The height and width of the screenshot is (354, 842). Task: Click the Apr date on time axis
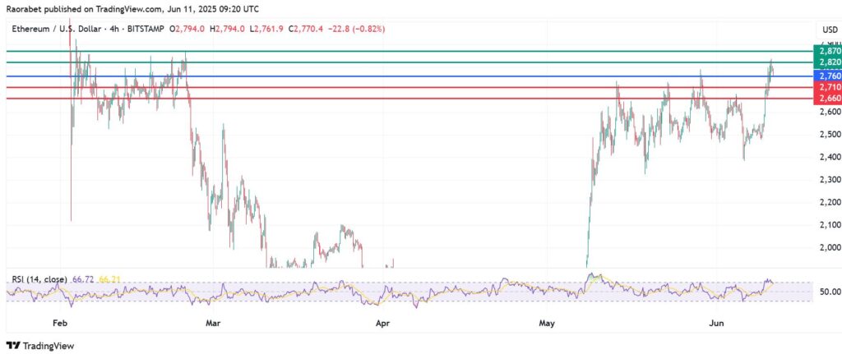pos(382,324)
